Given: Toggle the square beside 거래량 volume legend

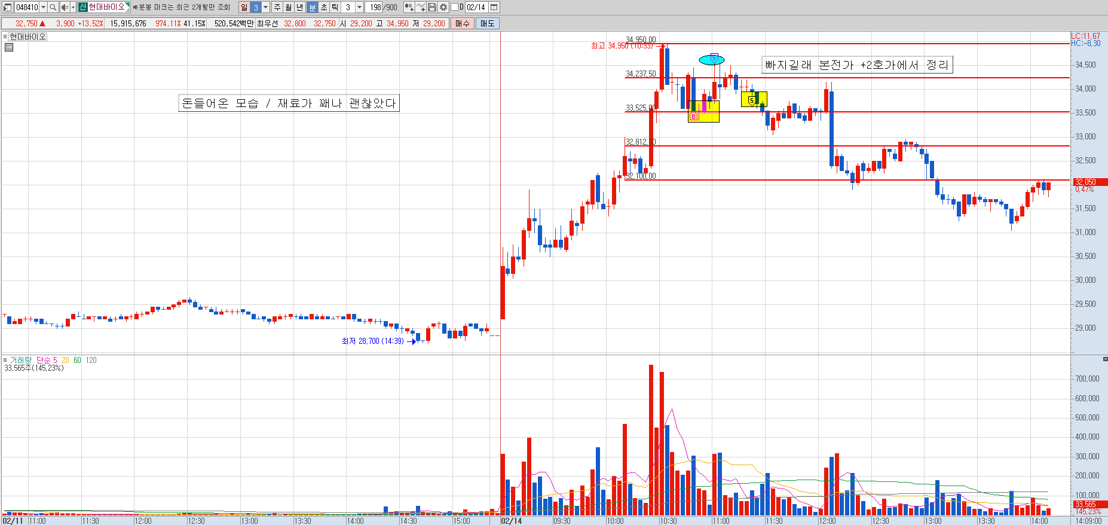Looking at the screenshot, I should pos(5,360).
